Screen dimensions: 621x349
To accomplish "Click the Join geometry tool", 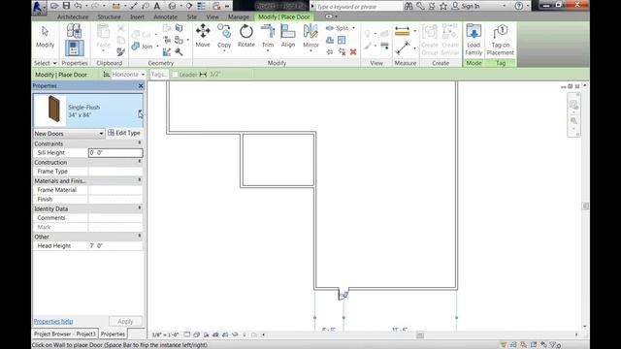I will click(144, 47).
